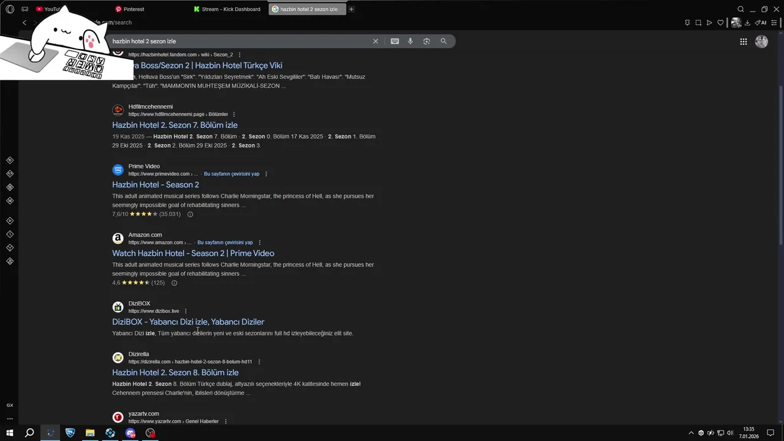Open the Windows Start menu
Screen dimensions: 784x441
[x=10, y=433]
